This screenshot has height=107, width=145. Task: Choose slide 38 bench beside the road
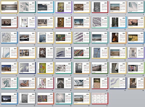coord(100,68)
